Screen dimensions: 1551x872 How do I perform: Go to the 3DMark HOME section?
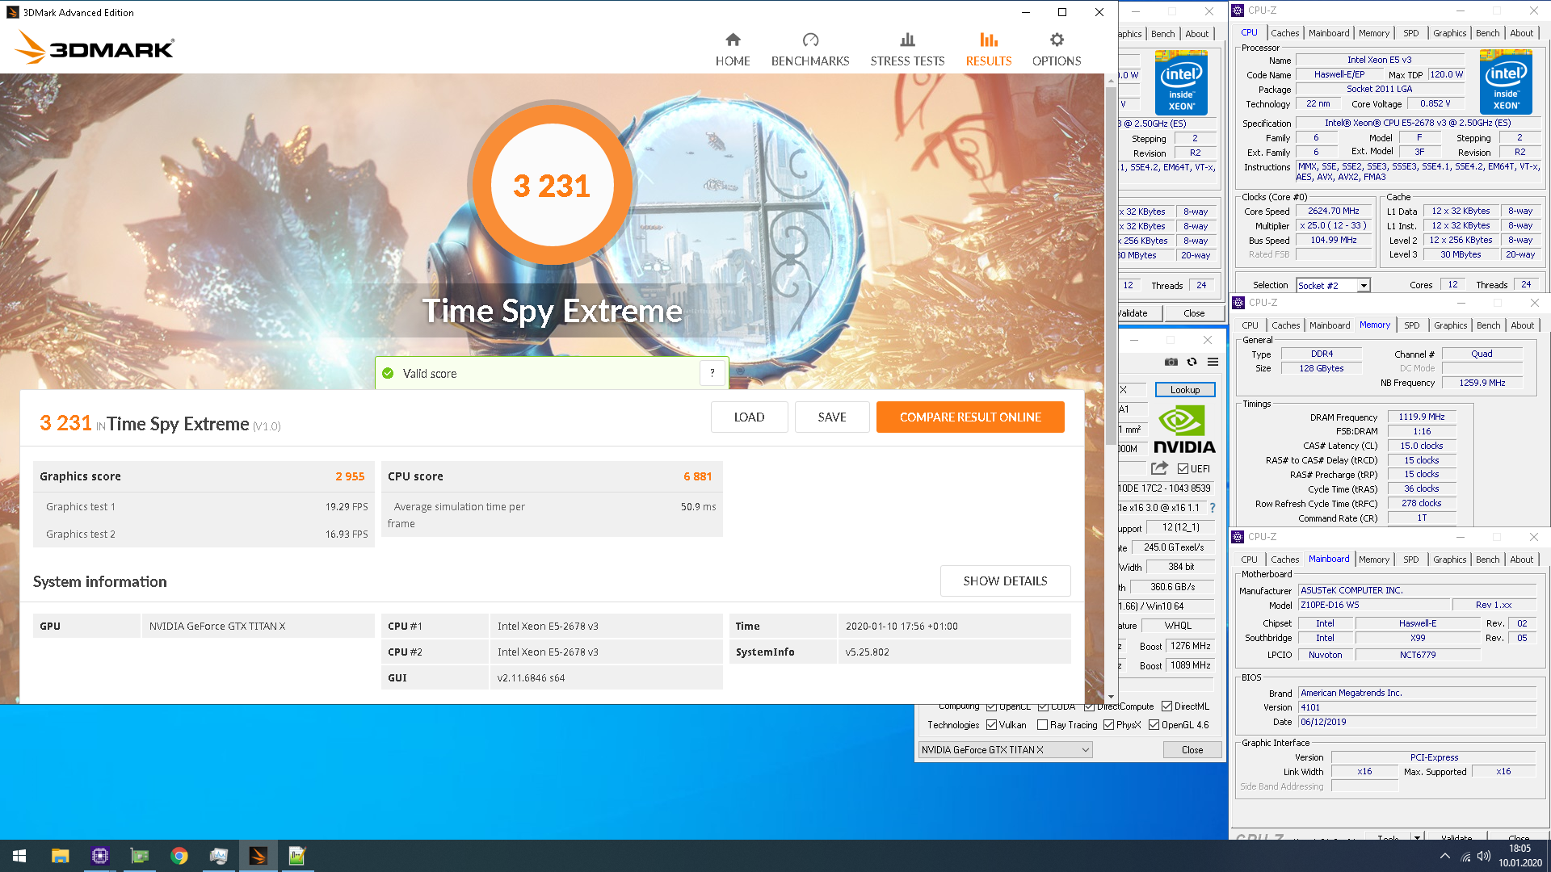pos(733,49)
